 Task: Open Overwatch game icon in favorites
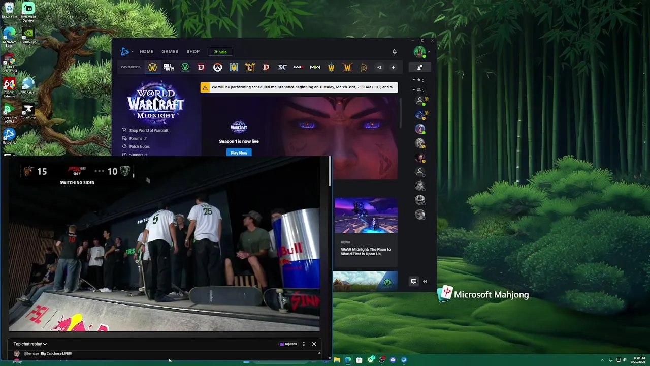pos(217,67)
